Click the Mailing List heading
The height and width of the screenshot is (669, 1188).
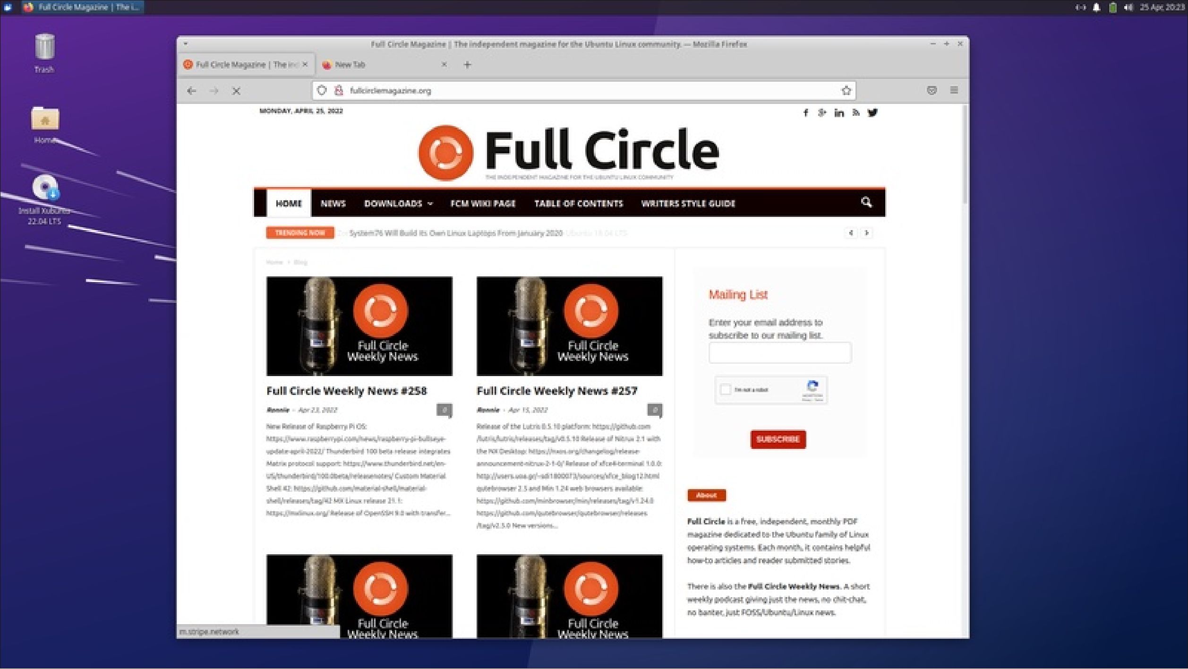tap(738, 294)
